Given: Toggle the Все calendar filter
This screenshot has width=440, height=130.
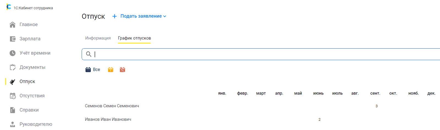Looking at the screenshot, I should pos(93,70).
